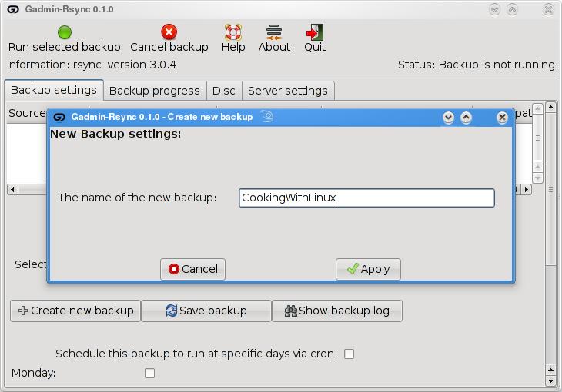Screen dimensions: 562x392
Task: Click the main window's title bar app icon
Action: [x=11, y=9]
